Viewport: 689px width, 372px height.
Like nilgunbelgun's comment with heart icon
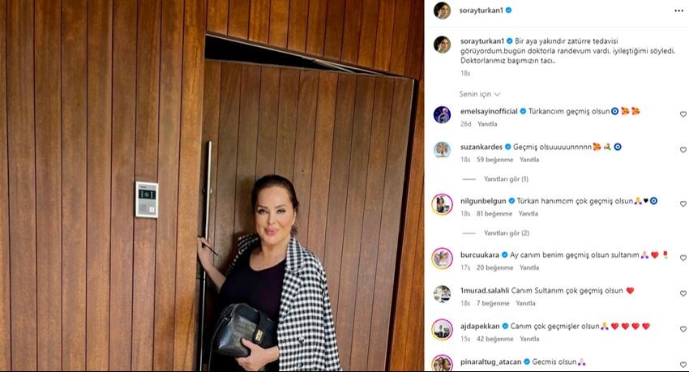(683, 203)
